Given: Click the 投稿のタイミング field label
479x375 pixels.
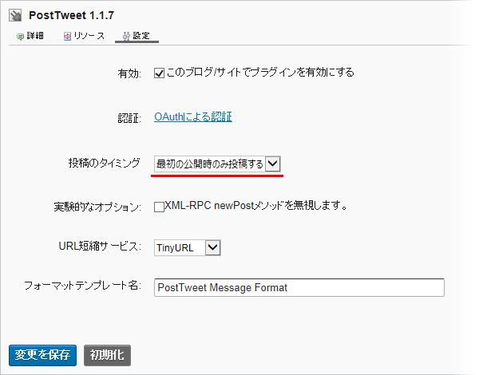Looking at the screenshot, I should [x=104, y=164].
